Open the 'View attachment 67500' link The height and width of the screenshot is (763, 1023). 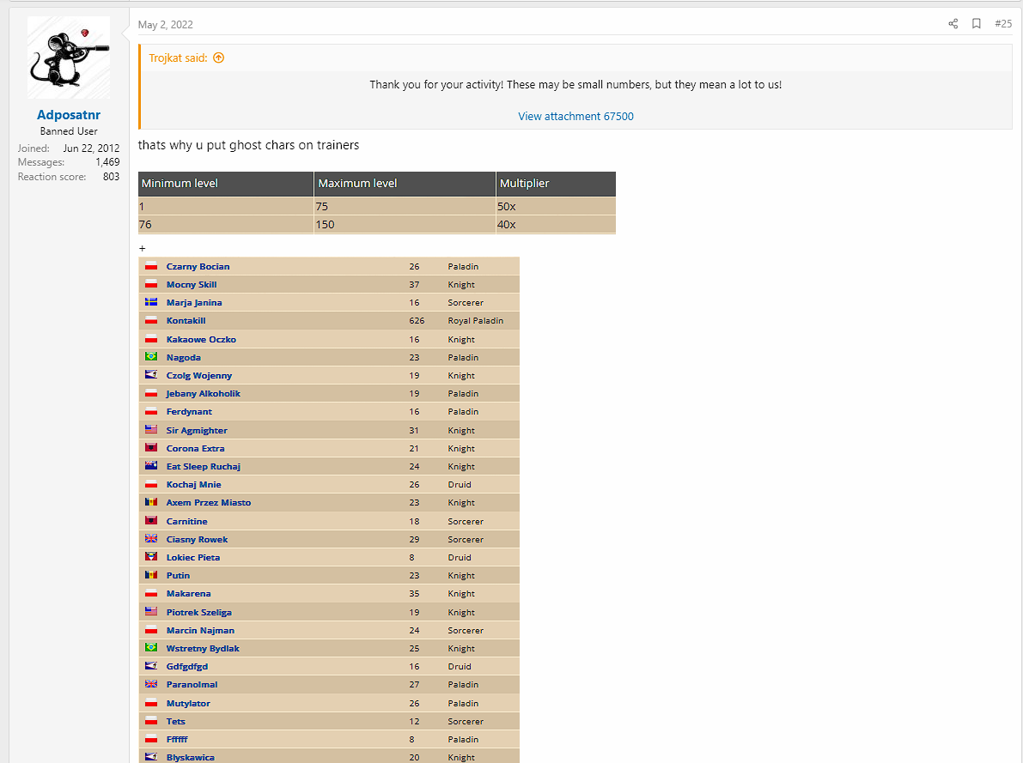click(575, 116)
